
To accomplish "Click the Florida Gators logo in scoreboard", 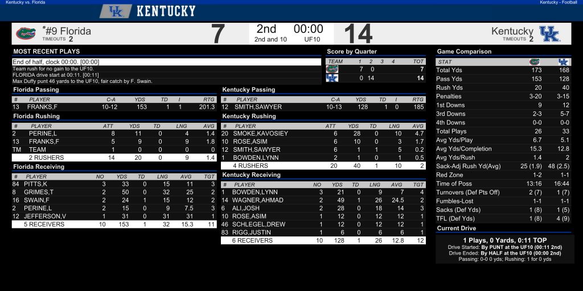I will point(26,34).
